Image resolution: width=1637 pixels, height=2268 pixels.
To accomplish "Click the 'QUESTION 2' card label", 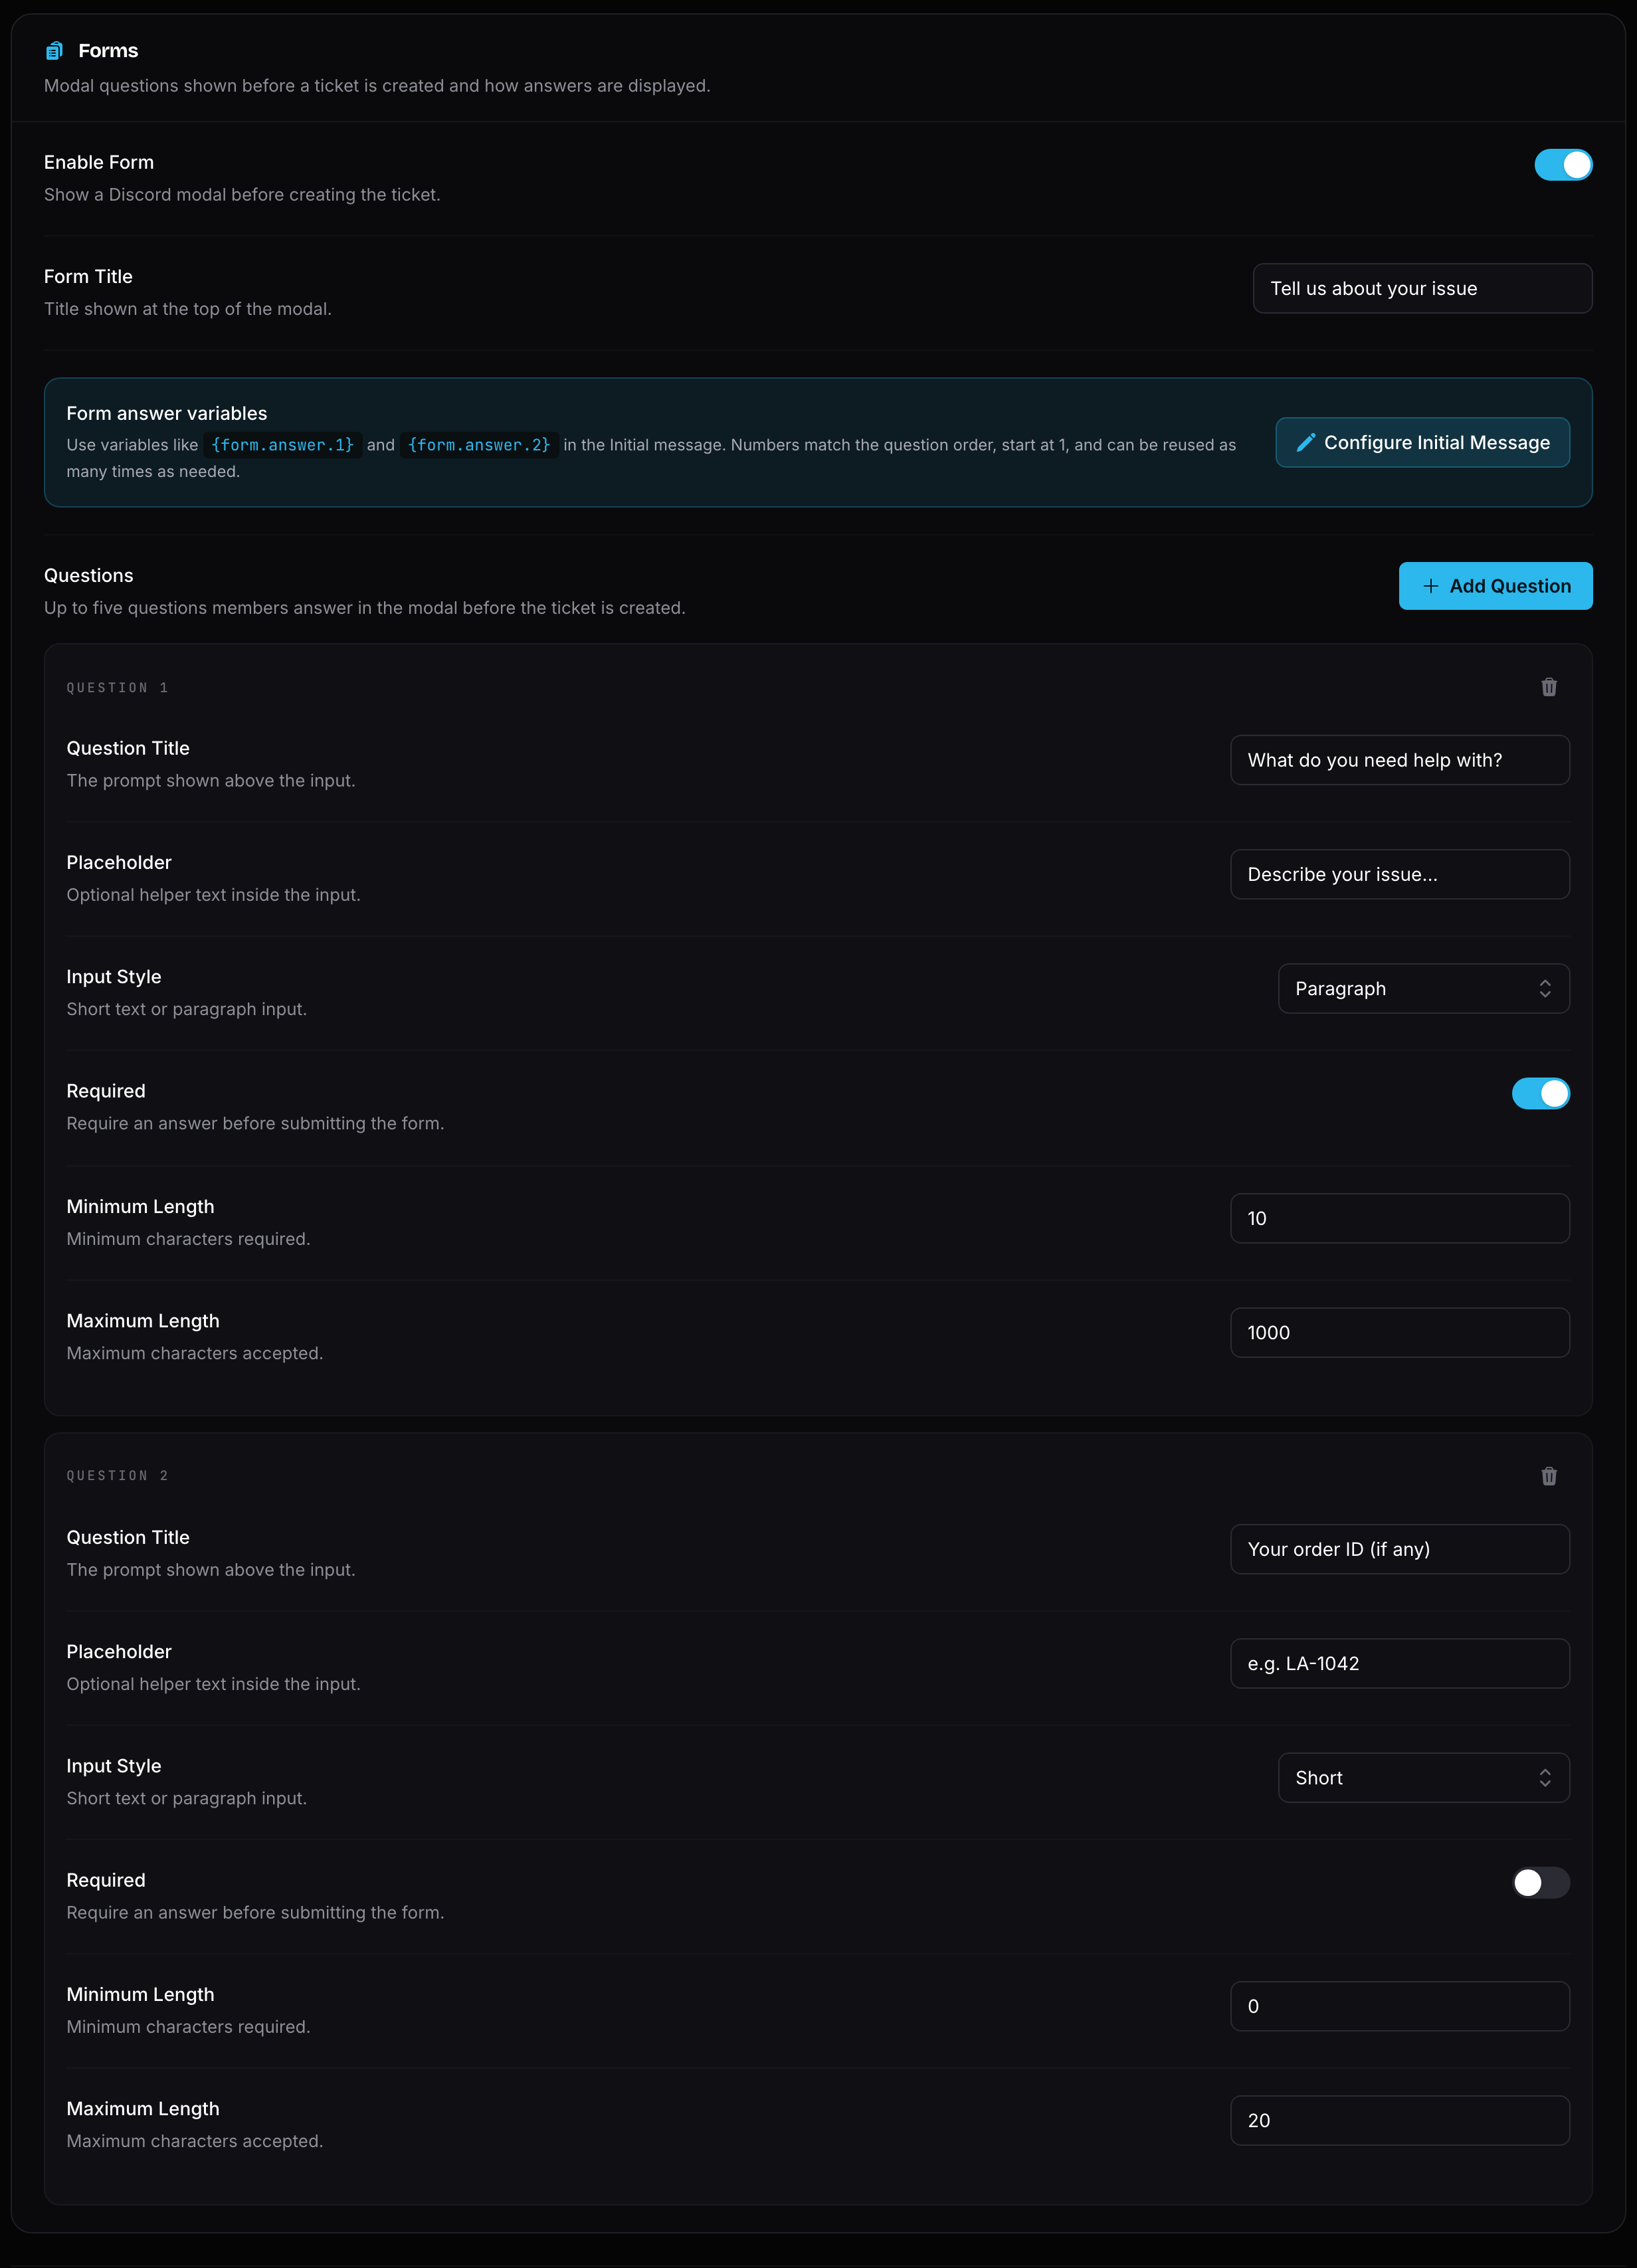I will pyautogui.click(x=117, y=1476).
